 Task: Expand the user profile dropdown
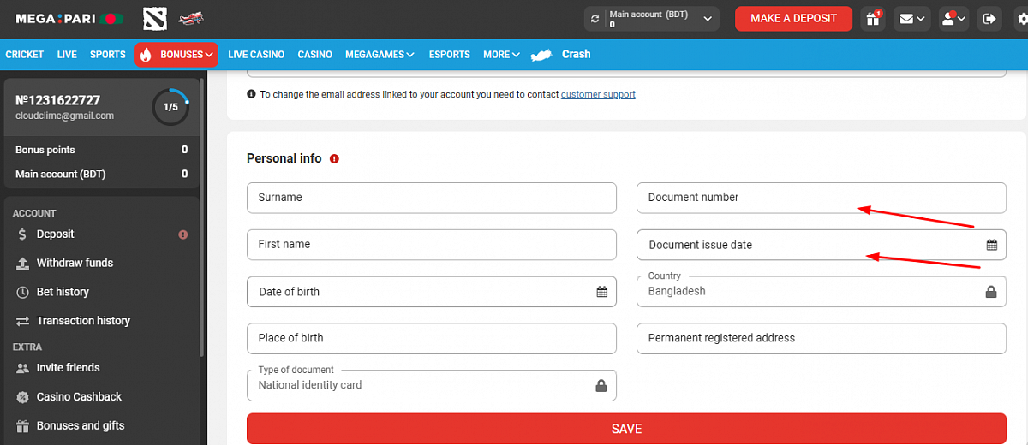click(x=953, y=19)
